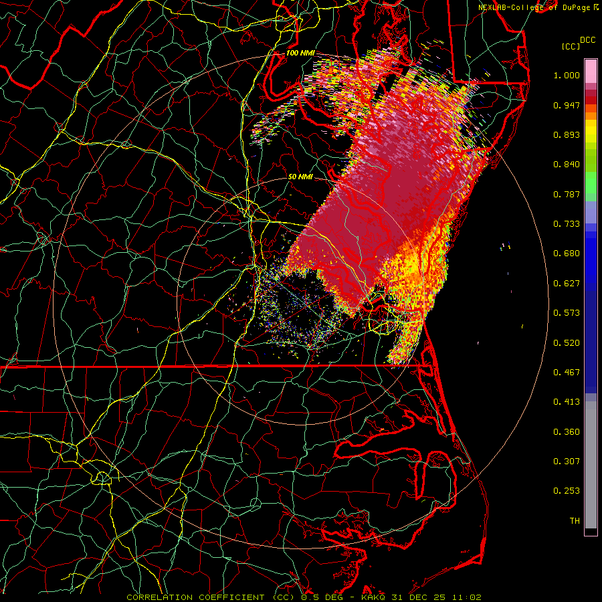Click the 0.733 legend value
This screenshot has width=602, height=602.
click(567, 224)
